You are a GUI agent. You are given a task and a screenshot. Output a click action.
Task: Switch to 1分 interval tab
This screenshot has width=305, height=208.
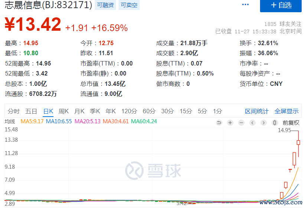[x=217, y=111]
